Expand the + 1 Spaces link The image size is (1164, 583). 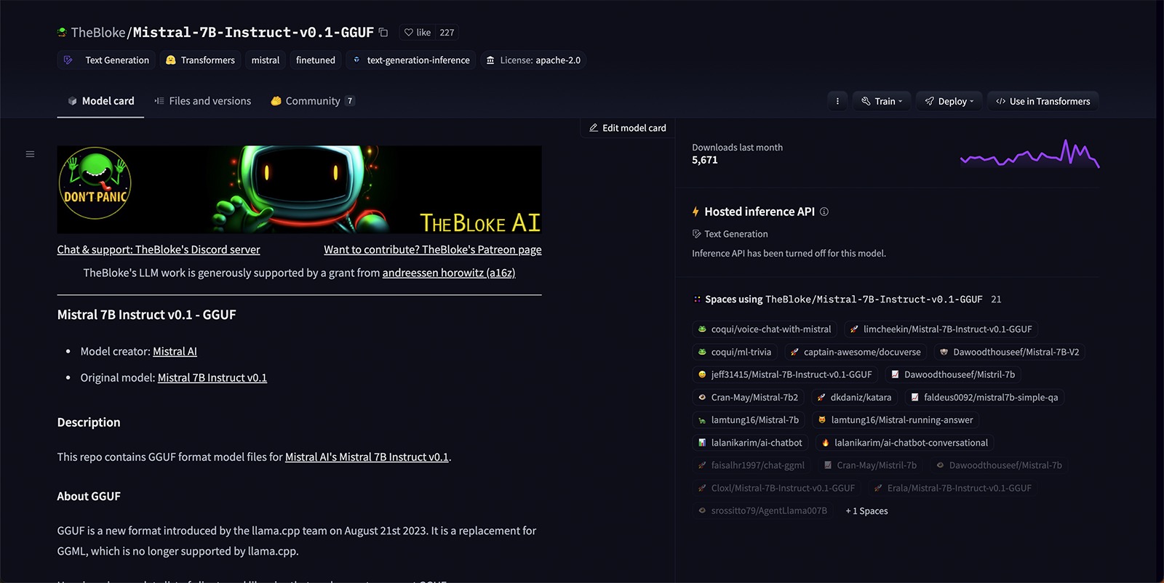[x=867, y=511]
